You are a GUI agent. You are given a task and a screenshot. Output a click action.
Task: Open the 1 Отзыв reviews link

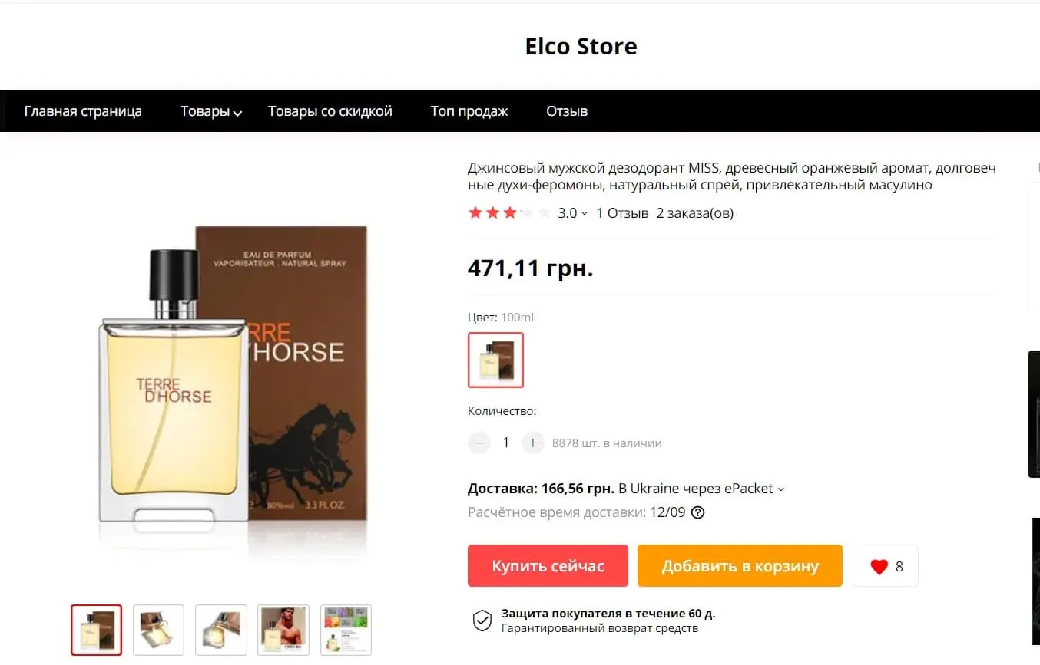pyautogui.click(x=622, y=213)
